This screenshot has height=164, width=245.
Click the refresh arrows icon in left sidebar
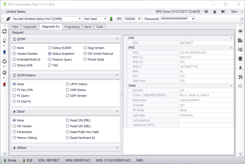4,31
